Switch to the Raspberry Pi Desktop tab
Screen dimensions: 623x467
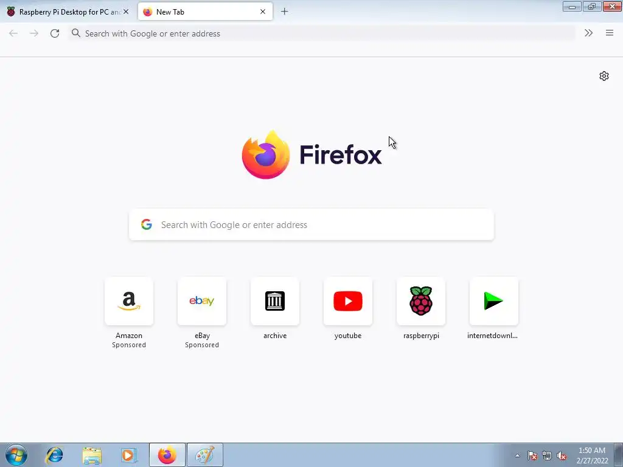(x=68, y=12)
